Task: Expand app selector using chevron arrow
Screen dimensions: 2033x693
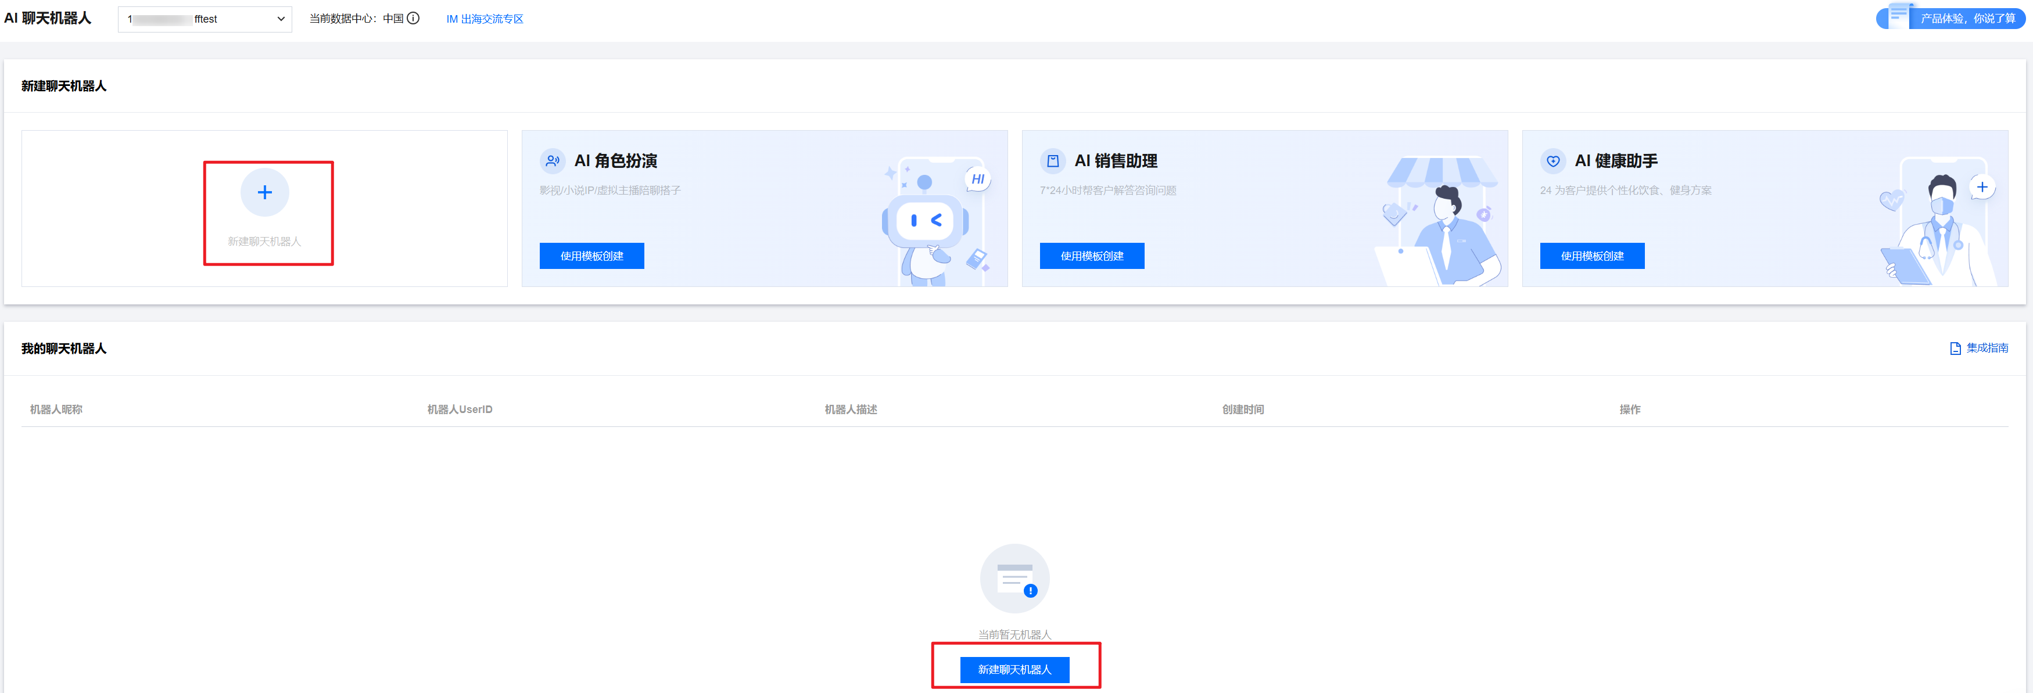Action: 281,19
